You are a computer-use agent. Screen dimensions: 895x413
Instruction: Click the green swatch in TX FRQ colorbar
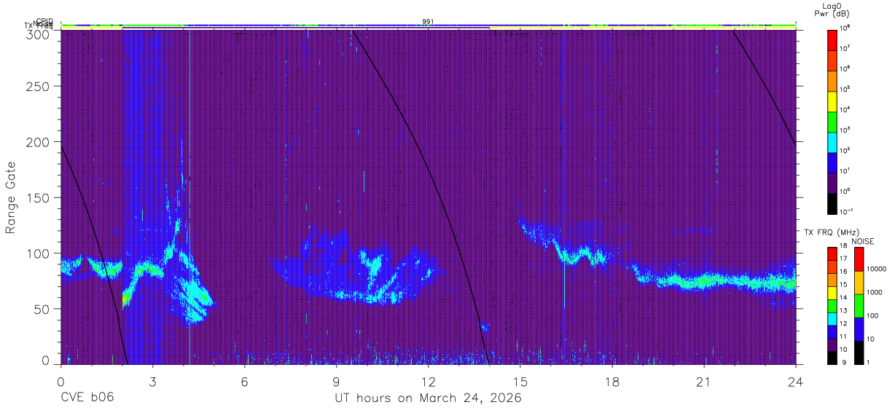click(x=832, y=306)
